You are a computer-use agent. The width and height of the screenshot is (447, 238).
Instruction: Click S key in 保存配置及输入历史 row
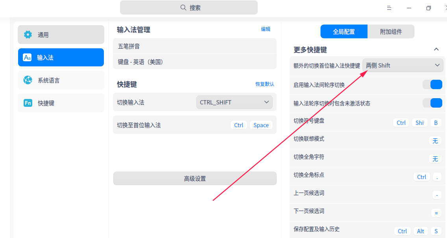pyautogui.click(x=436, y=231)
